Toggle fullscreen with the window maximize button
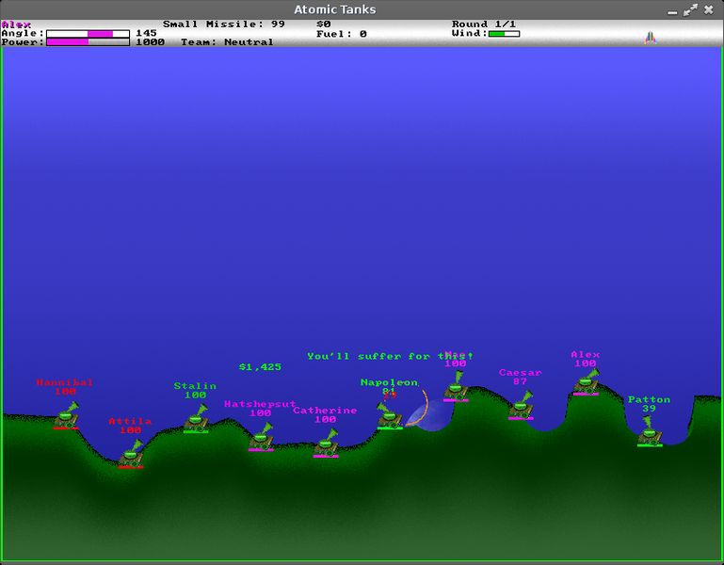This screenshot has width=724, height=565. click(x=690, y=9)
